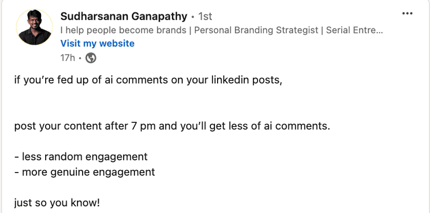
Task: Click the "- more genuine engagement" line
Action: pos(84,172)
